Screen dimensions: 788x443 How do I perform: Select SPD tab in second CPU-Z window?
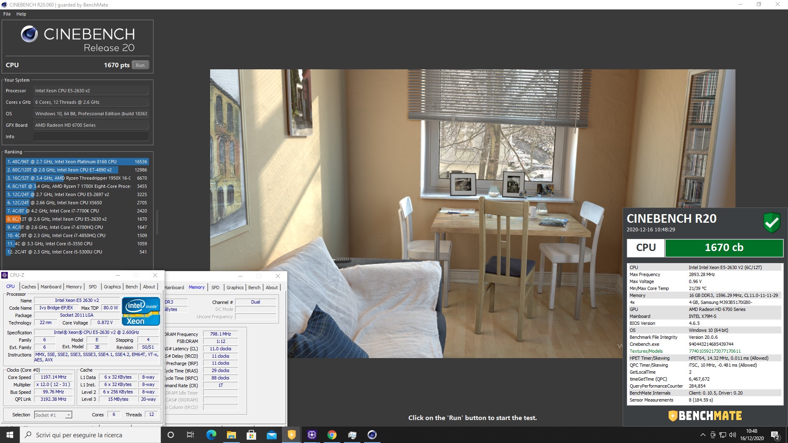pyautogui.click(x=215, y=288)
